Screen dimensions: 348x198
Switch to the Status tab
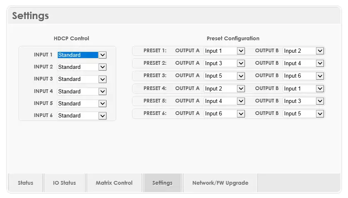[25, 183]
